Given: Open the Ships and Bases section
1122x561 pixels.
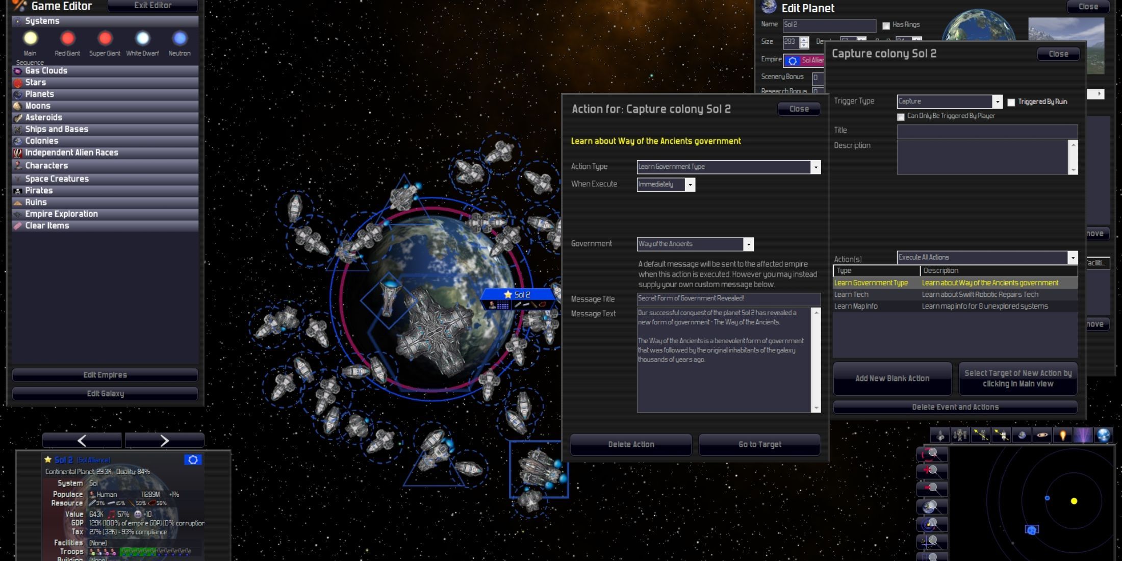Looking at the screenshot, I should 105,130.
